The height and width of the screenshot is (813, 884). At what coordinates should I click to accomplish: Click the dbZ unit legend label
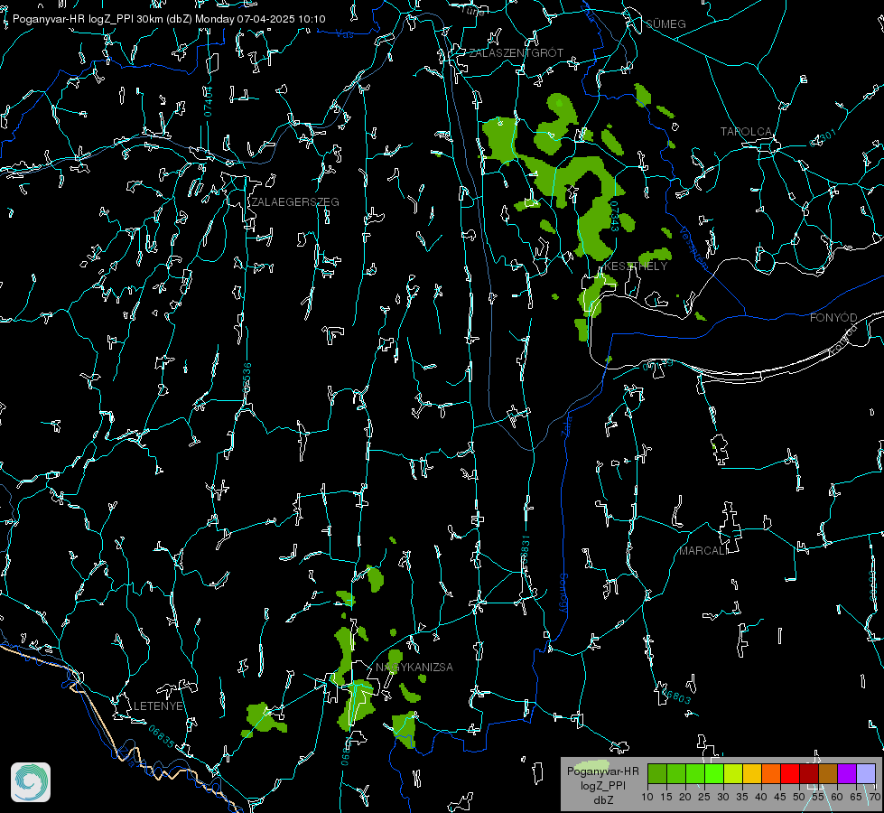[602, 800]
